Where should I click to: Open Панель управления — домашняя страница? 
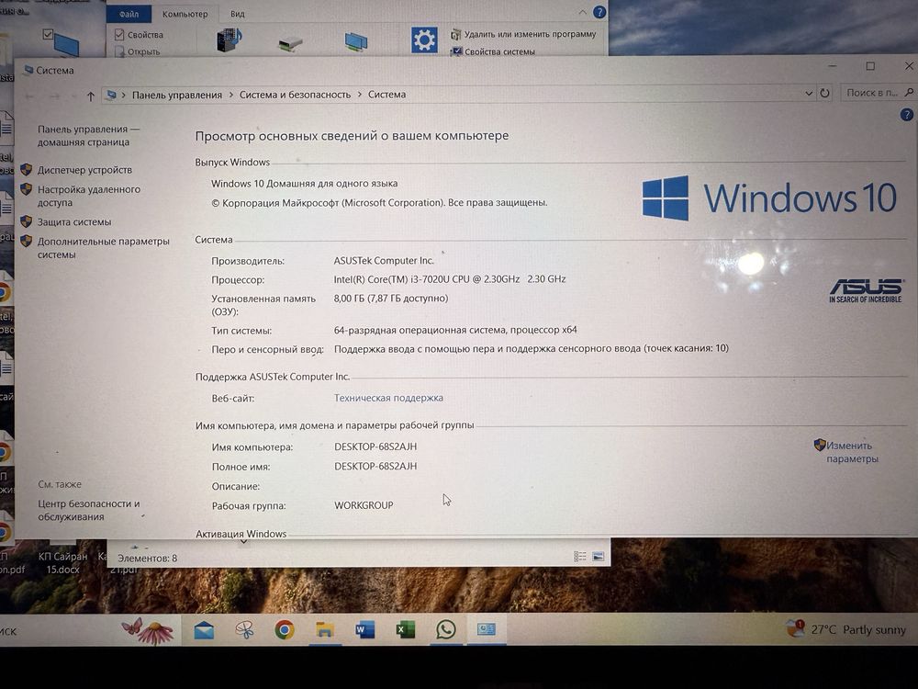point(88,135)
